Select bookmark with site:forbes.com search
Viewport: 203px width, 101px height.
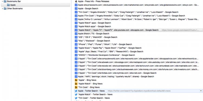[x=117, y=73]
